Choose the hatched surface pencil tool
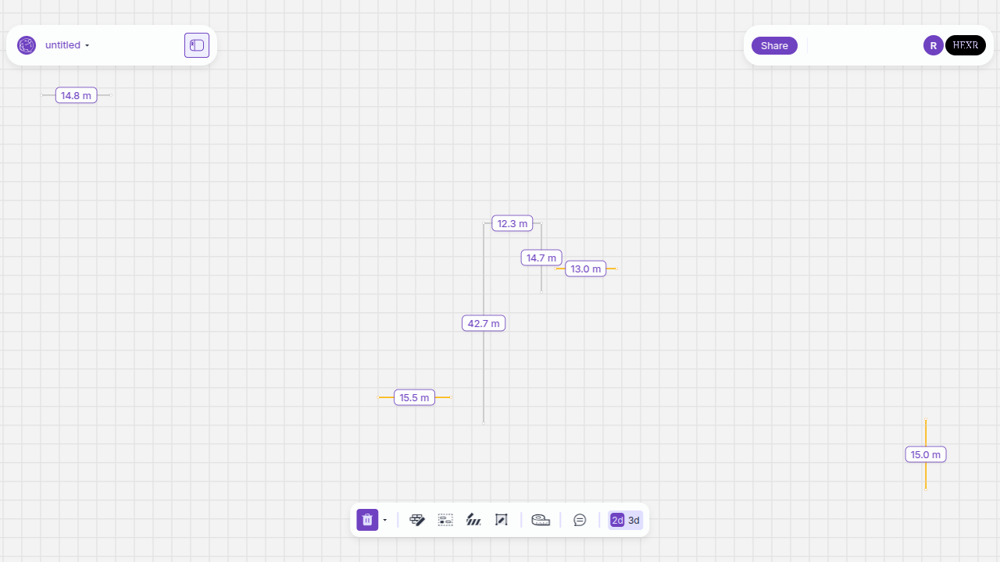The width and height of the screenshot is (1000, 562). click(473, 520)
